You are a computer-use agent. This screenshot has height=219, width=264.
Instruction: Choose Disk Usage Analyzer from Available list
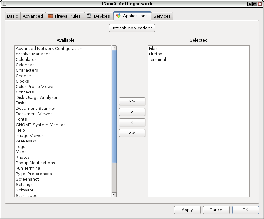point(37,97)
